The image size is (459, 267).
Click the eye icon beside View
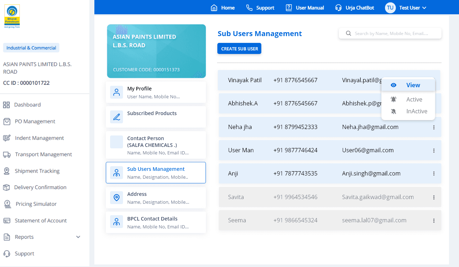pos(394,85)
